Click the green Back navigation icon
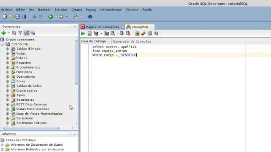271x152 pixels. point(50,16)
